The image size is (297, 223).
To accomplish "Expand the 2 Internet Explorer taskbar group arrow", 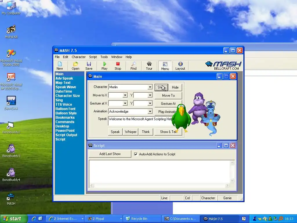I will tap(82, 219).
